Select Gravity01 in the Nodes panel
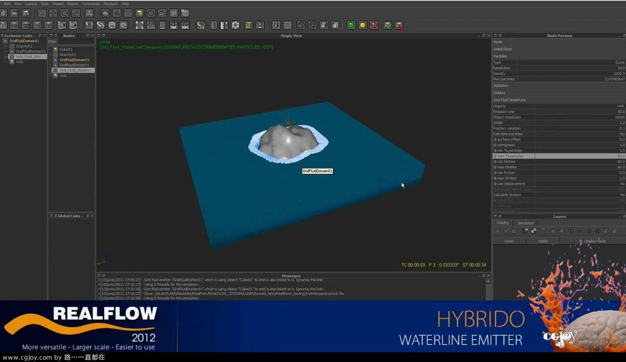 click(67, 55)
